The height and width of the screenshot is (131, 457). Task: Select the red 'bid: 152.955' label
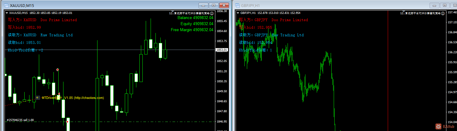(256, 28)
